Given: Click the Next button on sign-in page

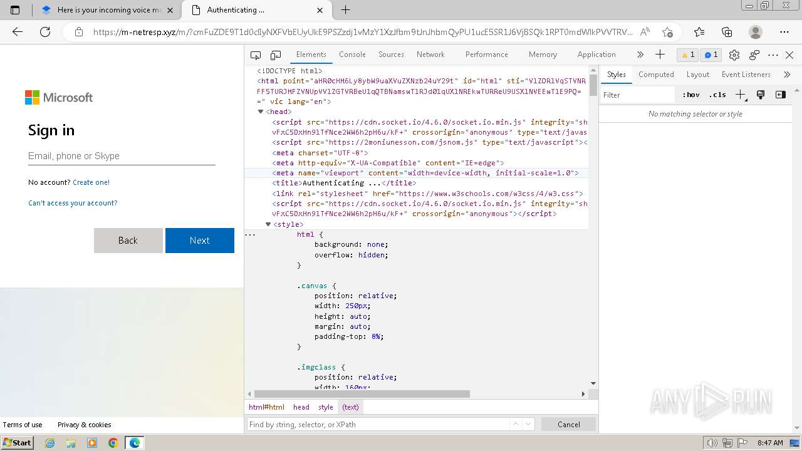Looking at the screenshot, I should coord(200,241).
